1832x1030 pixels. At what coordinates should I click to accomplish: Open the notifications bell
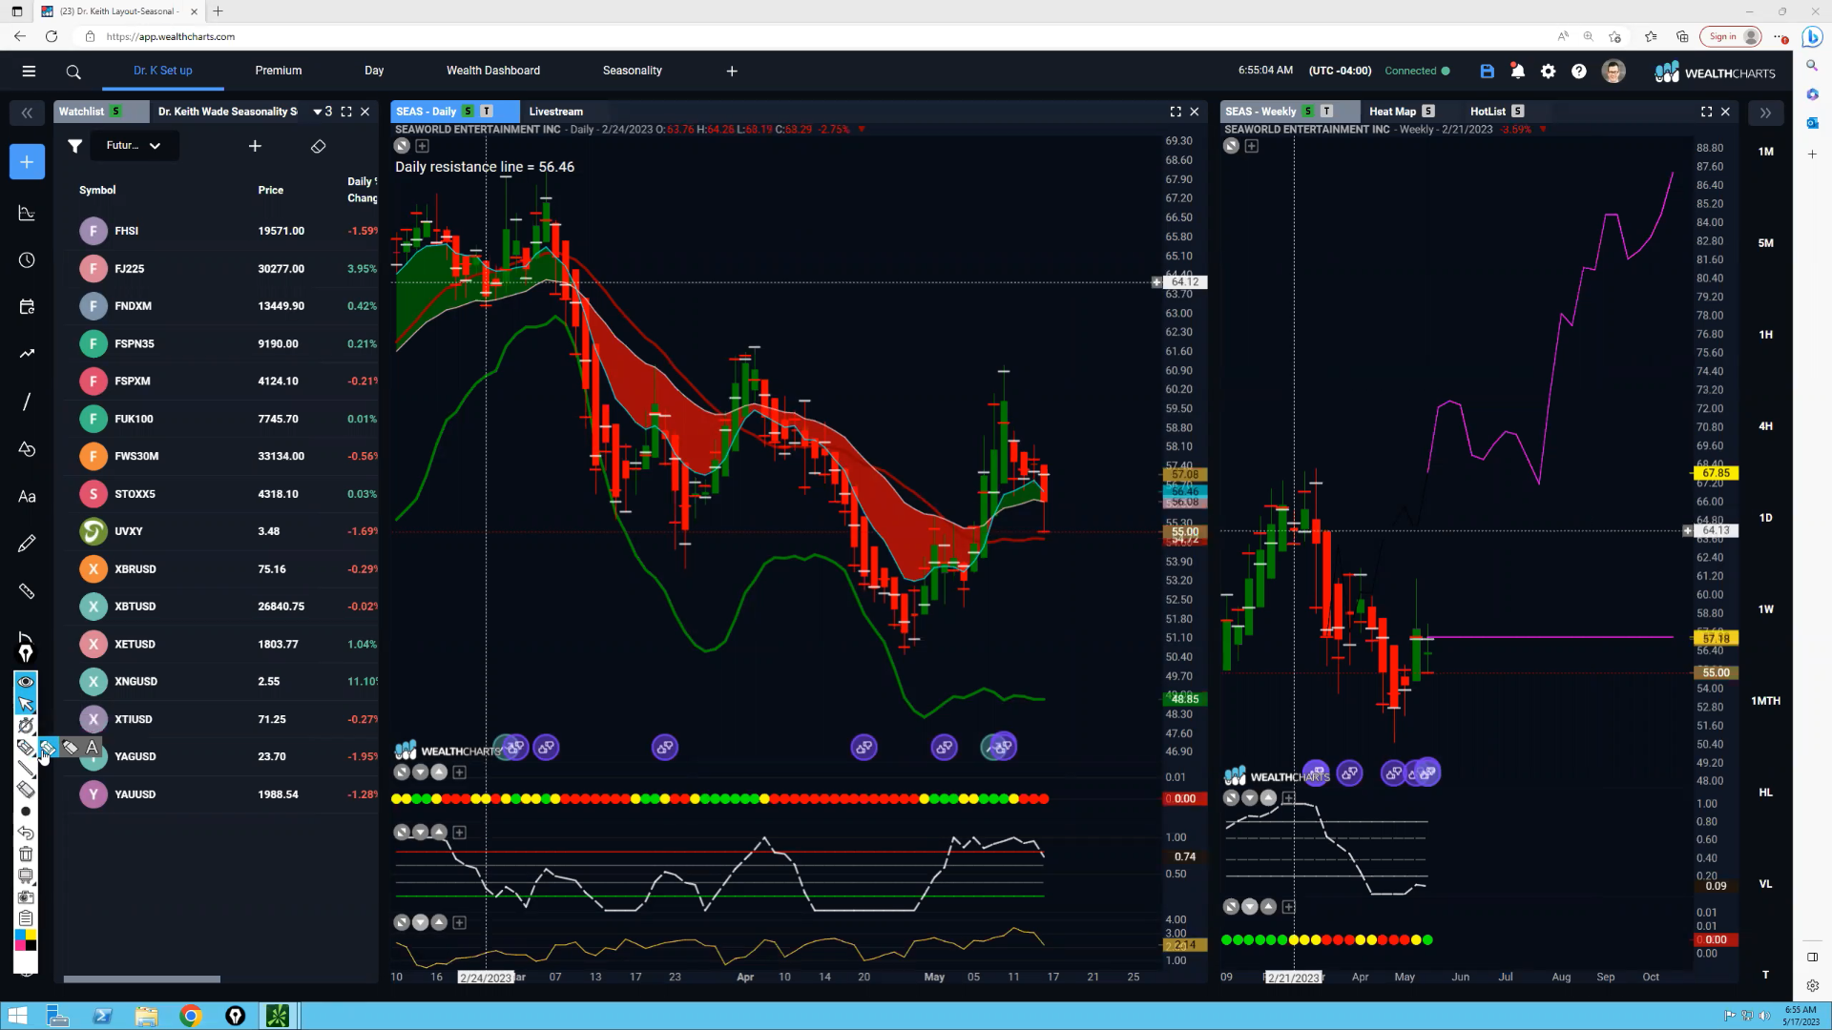1517,72
